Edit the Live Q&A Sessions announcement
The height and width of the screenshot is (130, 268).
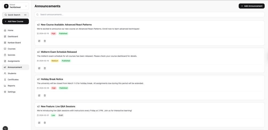point(39,123)
